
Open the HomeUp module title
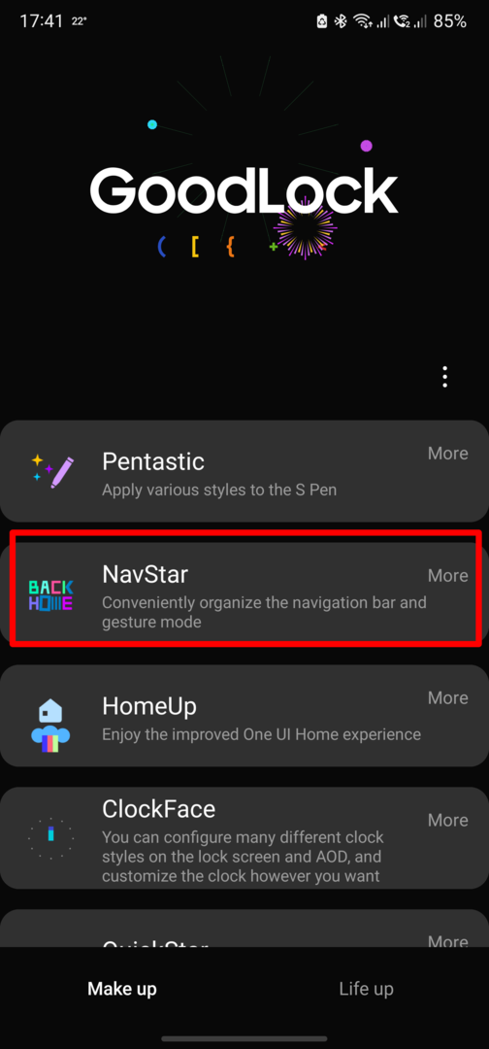click(x=149, y=706)
